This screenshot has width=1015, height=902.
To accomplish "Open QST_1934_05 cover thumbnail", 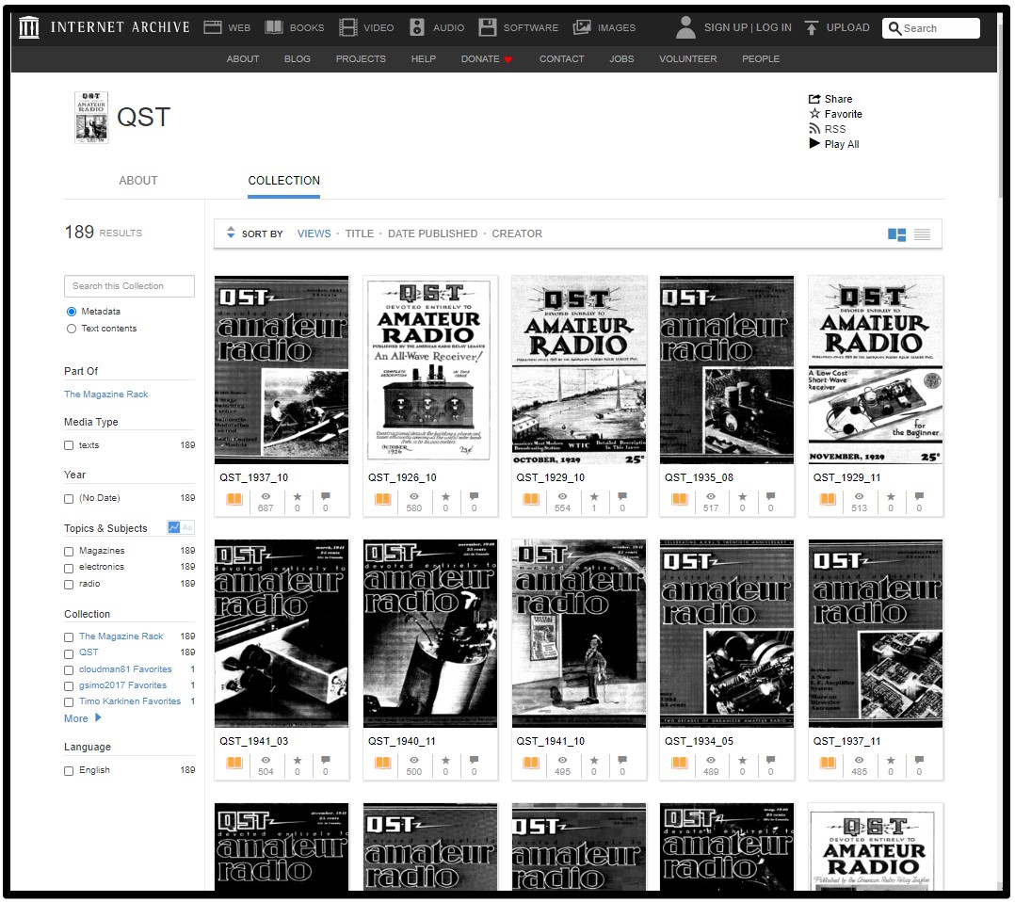I will click(x=726, y=634).
